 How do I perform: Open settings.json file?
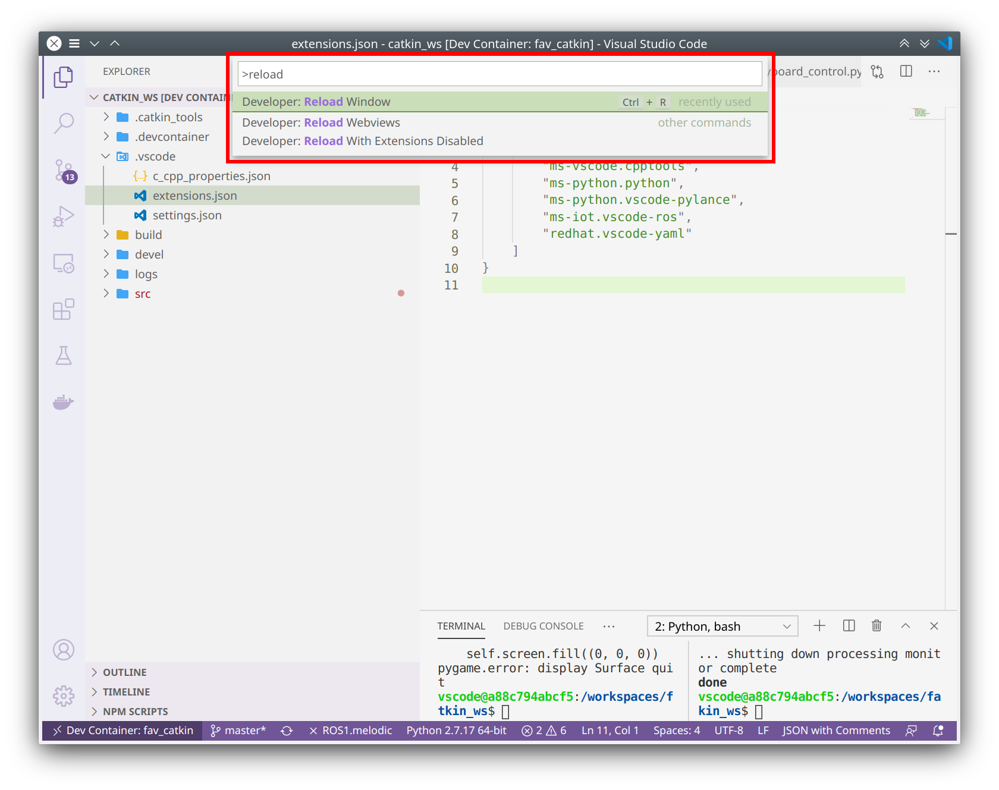click(x=252, y=215)
